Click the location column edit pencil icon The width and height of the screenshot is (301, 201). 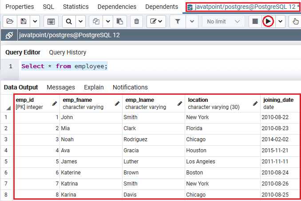click(x=255, y=104)
